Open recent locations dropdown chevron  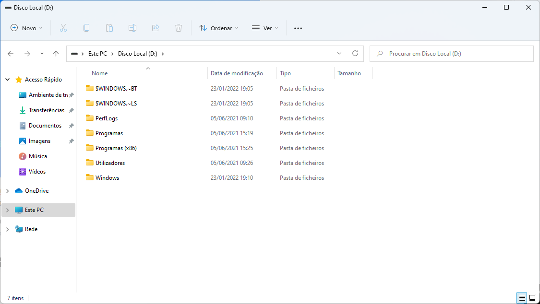[x=42, y=54]
